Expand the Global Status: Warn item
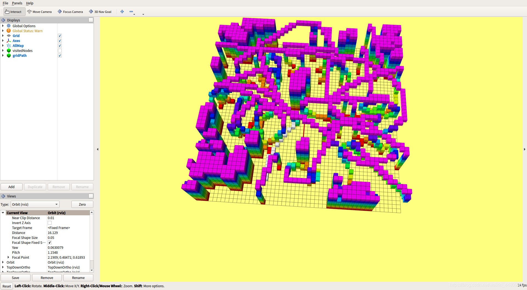Screen dimensions: 527x290 (x=3, y=31)
